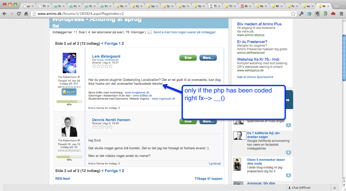This screenshot has height=191, width=346.
Task: Open the Mere... dropdown on Lars' post
Action: pyautogui.click(x=208, y=58)
